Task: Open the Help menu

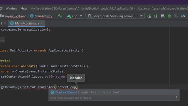Action: tap(24, 9)
